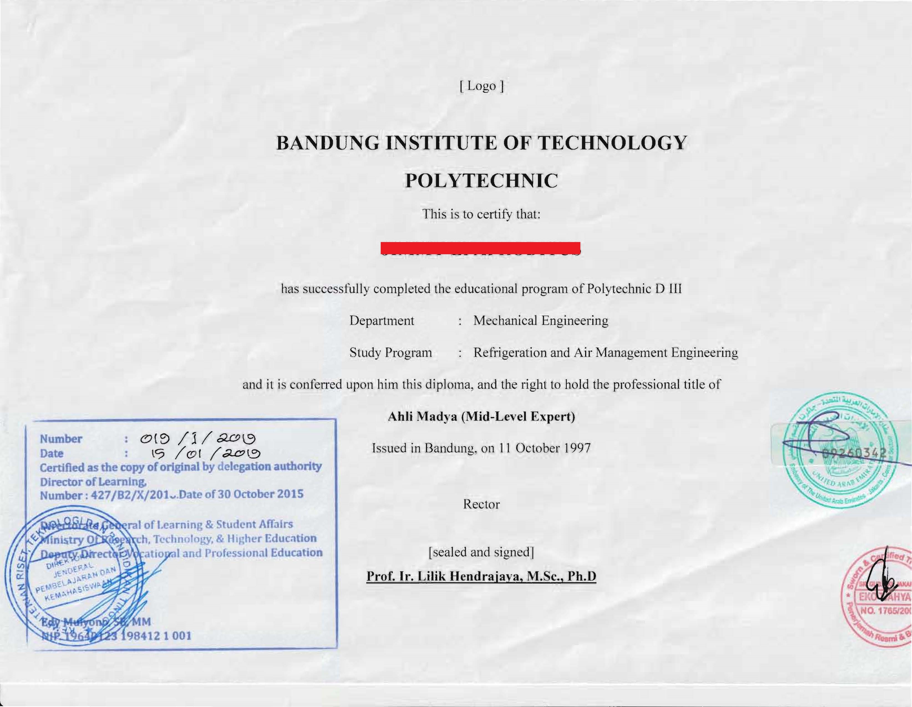Select the heading 'BANDUNG INSTITUTE OF TECHNOLOGY'
Image resolution: width=912 pixels, height=707 pixels.
481,143
